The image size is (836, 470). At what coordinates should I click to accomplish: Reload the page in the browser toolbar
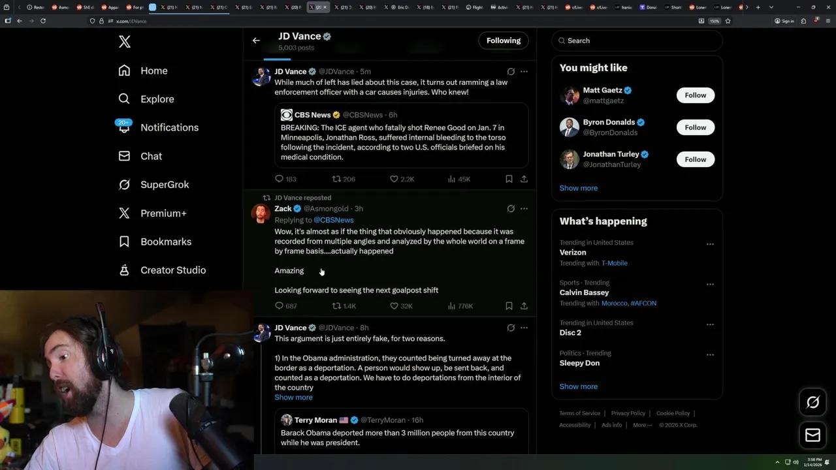(43, 21)
